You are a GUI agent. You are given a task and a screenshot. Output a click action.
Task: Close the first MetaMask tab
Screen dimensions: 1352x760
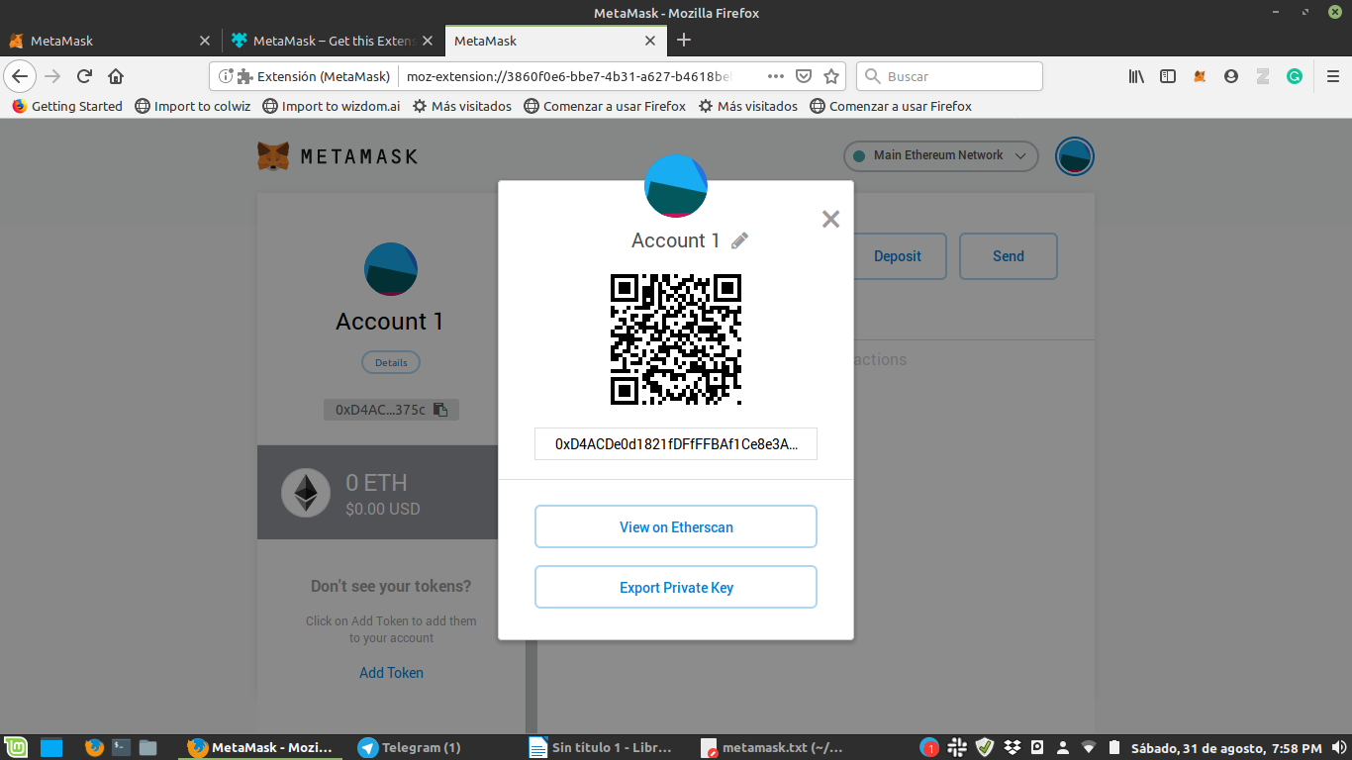tap(205, 41)
